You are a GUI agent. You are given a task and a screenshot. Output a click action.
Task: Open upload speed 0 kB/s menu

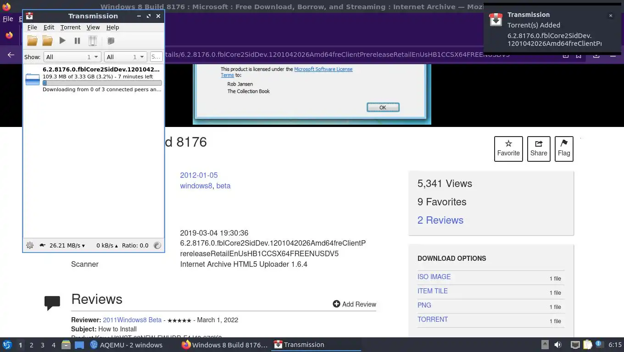tap(107, 245)
